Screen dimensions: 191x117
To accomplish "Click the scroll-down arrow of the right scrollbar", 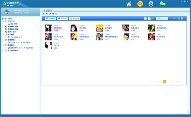I will [188, 112].
